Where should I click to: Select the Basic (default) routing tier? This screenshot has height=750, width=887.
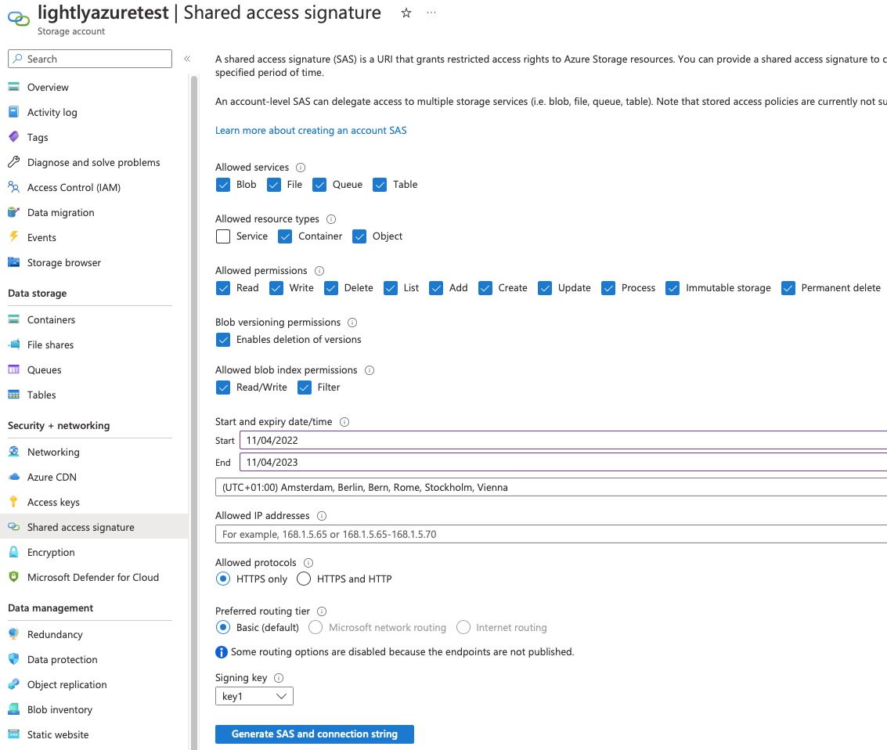[x=223, y=627]
